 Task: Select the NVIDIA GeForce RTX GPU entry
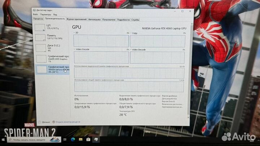[x=52, y=69]
